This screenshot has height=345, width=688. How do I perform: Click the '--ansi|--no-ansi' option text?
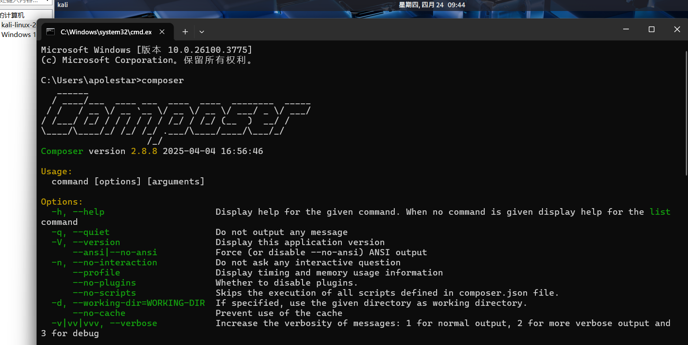tap(115, 253)
